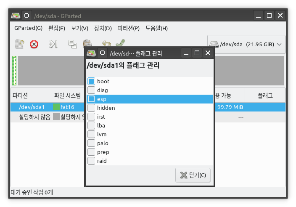Viewport: 296px width, 207px height.
Task: Uncheck the boot flag checkbox
Action: point(91,81)
